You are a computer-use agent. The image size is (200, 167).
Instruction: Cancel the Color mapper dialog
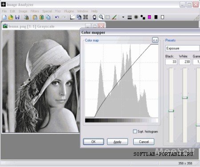click(144, 142)
